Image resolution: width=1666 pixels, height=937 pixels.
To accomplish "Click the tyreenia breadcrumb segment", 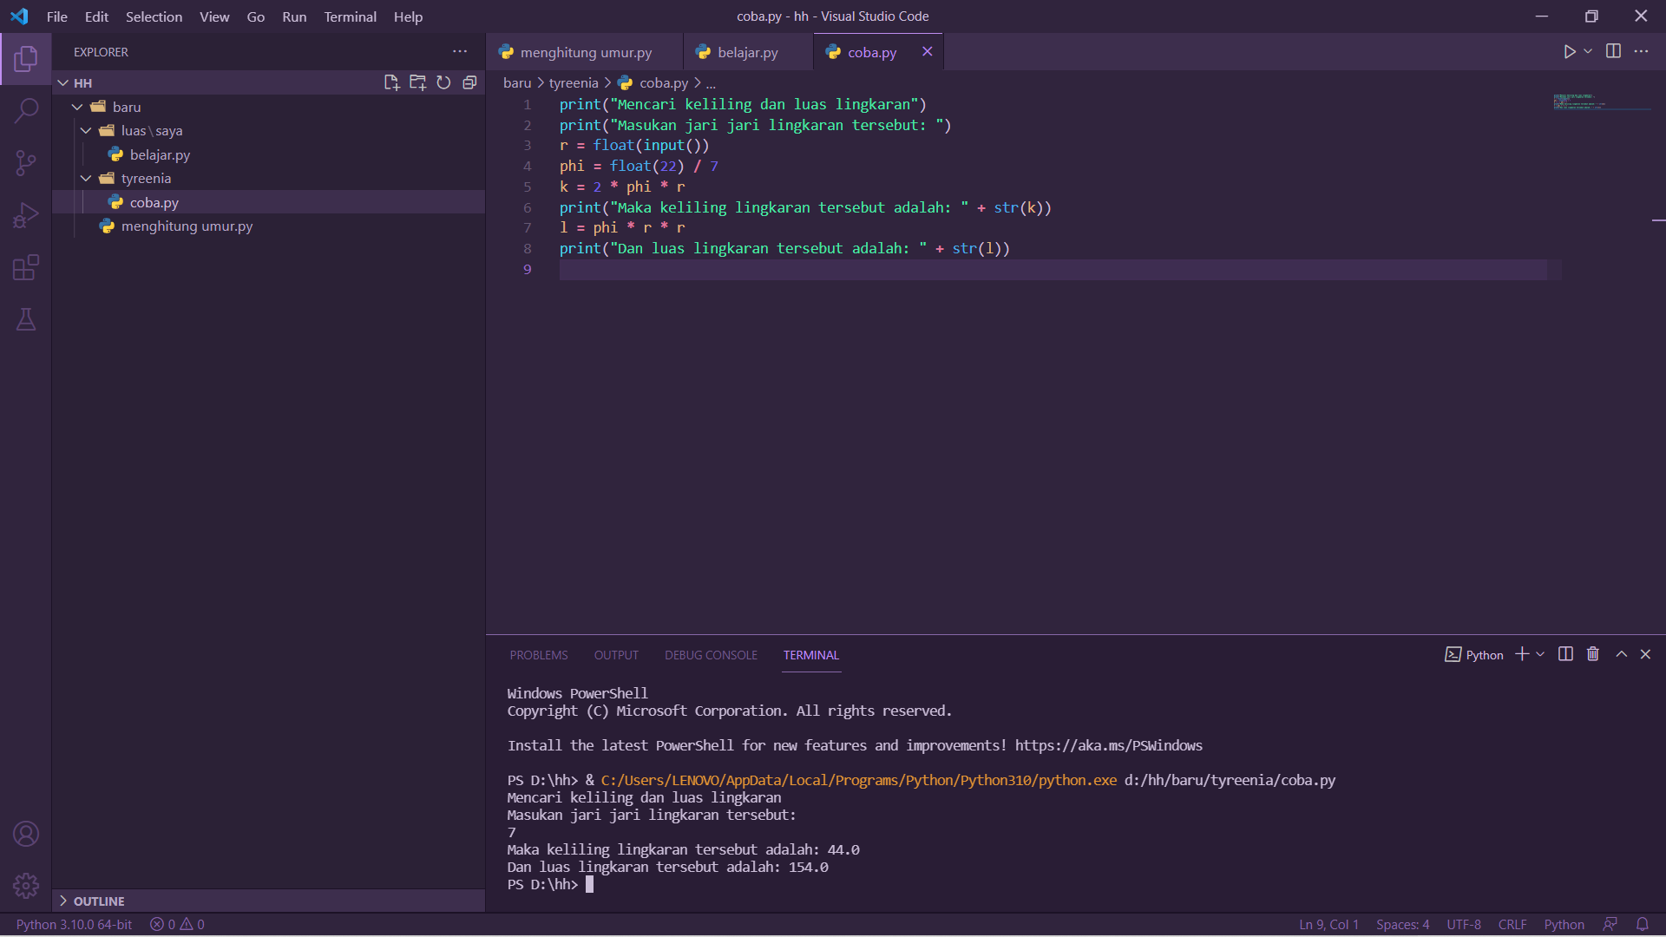I will [574, 82].
